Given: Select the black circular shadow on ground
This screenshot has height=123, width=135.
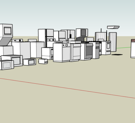Looking at the screenshot, I should 117,55.
